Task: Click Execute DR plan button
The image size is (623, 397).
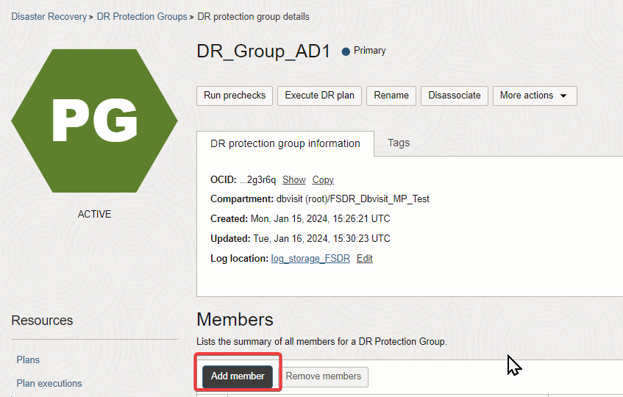Action: pyautogui.click(x=319, y=96)
